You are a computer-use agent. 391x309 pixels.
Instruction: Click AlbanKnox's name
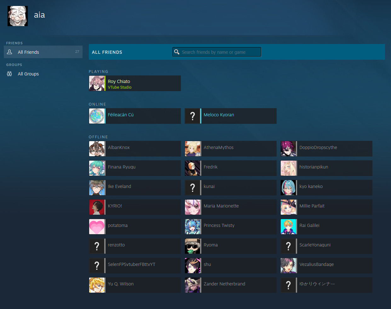[x=119, y=147]
